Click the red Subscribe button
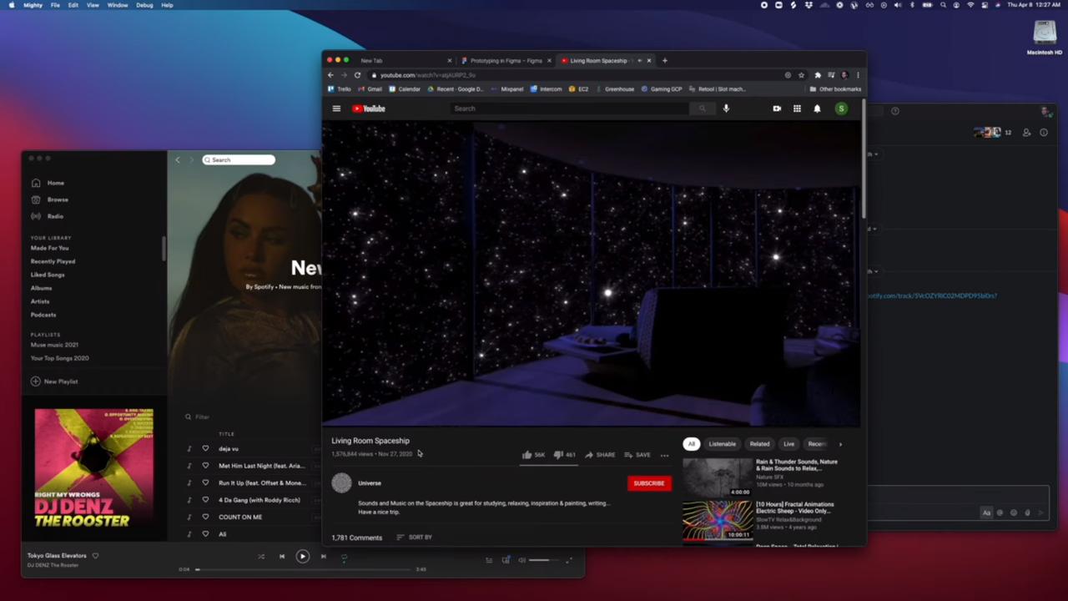Image resolution: width=1068 pixels, height=601 pixels. (648, 483)
